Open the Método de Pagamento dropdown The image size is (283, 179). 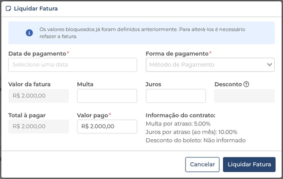click(x=210, y=65)
